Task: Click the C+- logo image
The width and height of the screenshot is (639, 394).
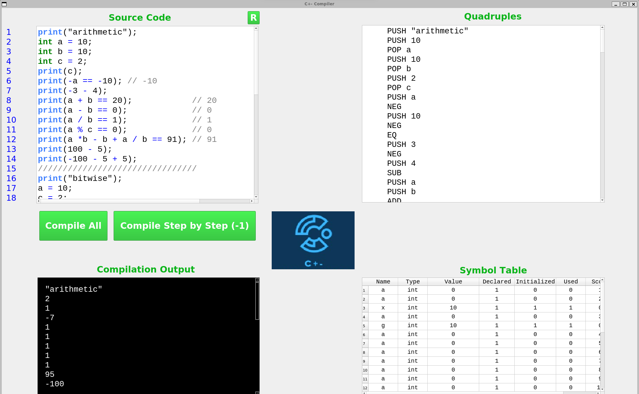Action: [x=313, y=240]
